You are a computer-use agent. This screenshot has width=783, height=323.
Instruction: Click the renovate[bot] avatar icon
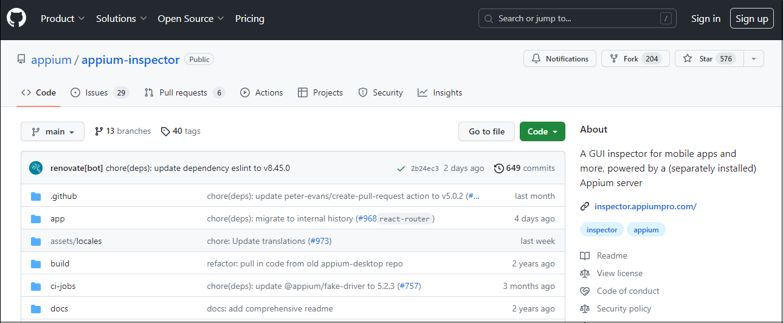[36, 168]
